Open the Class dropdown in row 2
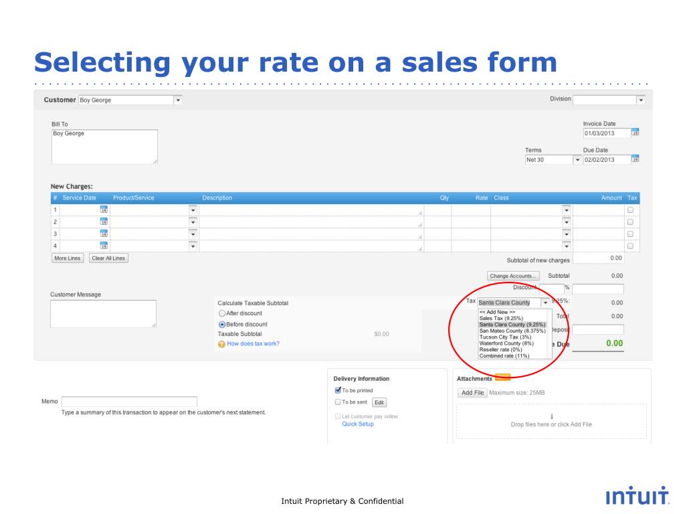This screenshot has height=514, width=685. (x=566, y=222)
